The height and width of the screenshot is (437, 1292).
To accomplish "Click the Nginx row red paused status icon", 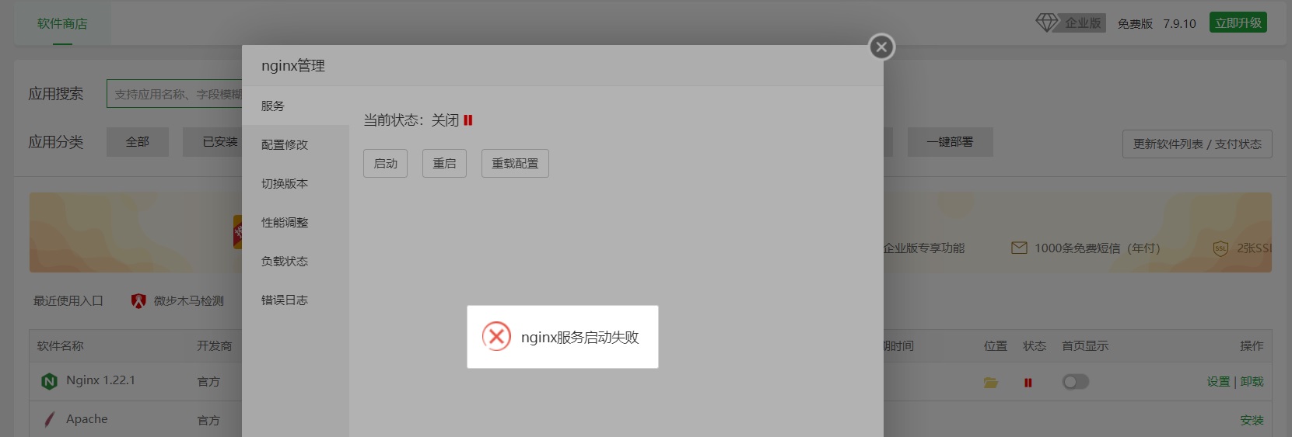I will click(1028, 383).
